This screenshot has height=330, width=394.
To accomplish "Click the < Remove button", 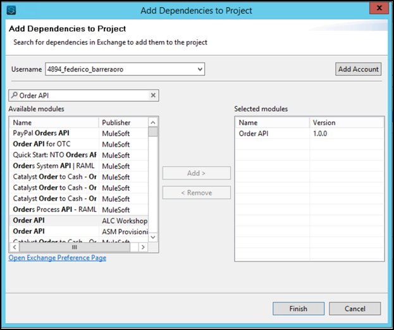I will pos(196,193).
